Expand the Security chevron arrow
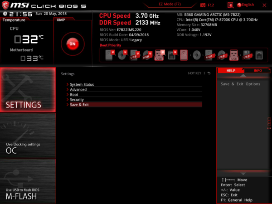This screenshot has width=272, height=204. pos(68,99)
